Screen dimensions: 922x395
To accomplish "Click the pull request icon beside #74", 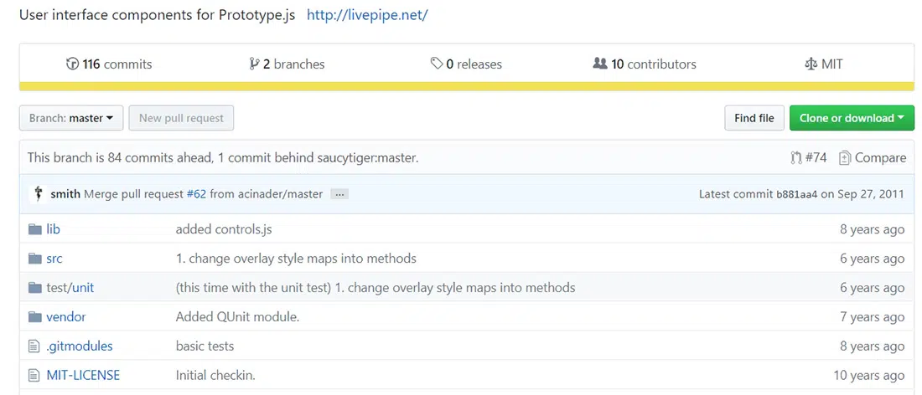I will coord(795,157).
